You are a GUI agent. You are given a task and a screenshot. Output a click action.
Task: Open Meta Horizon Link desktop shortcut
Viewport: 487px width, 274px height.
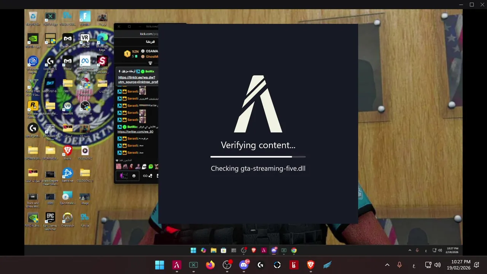click(x=85, y=64)
